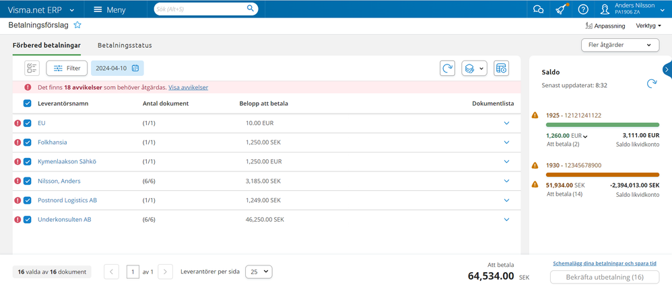Click the error icon on Underkonsulten AB row

pos(18,219)
